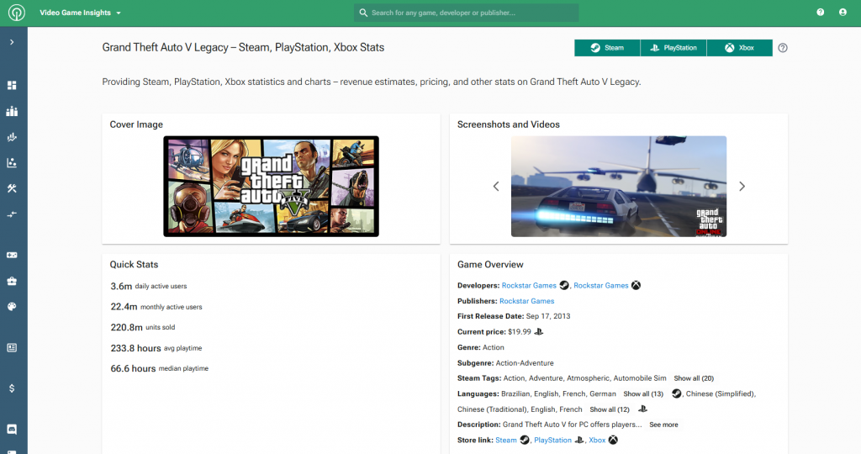Open the Rockstar Games publisher link
Image resolution: width=861 pixels, height=454 pixels.
(526, 301)
